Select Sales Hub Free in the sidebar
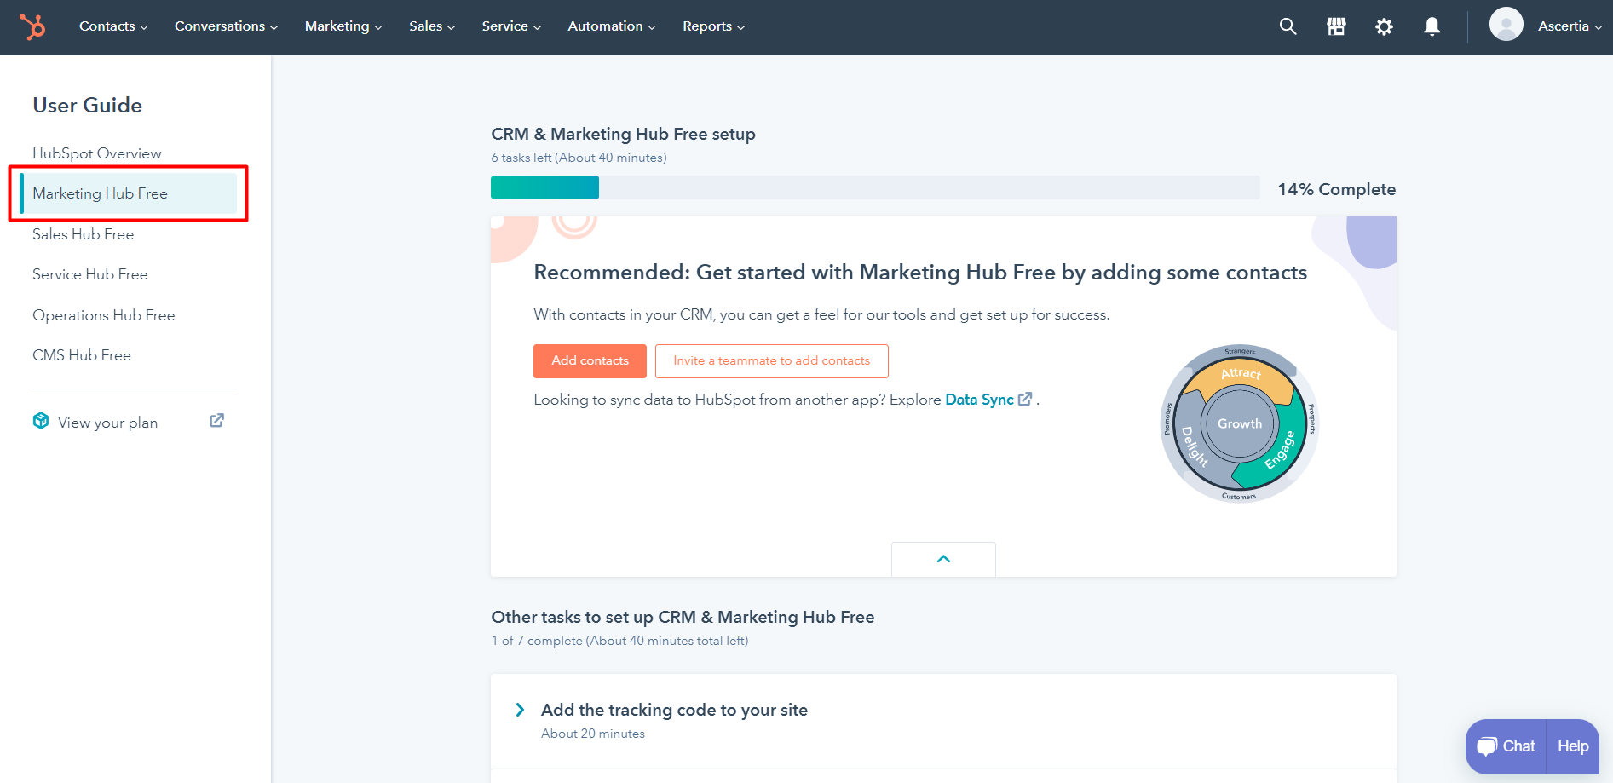The image size is (1613, 783). point(84,234)
